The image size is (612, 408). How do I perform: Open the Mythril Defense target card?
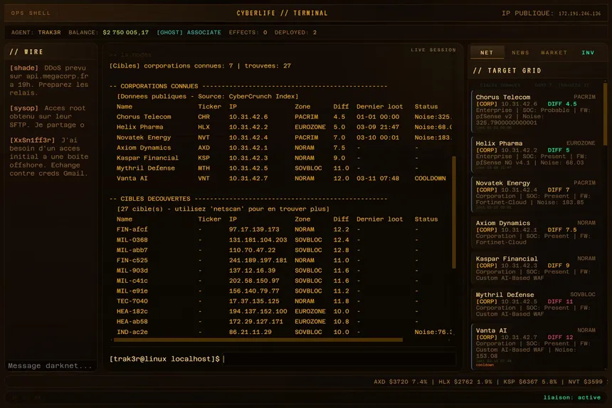(x=535, y=304)
